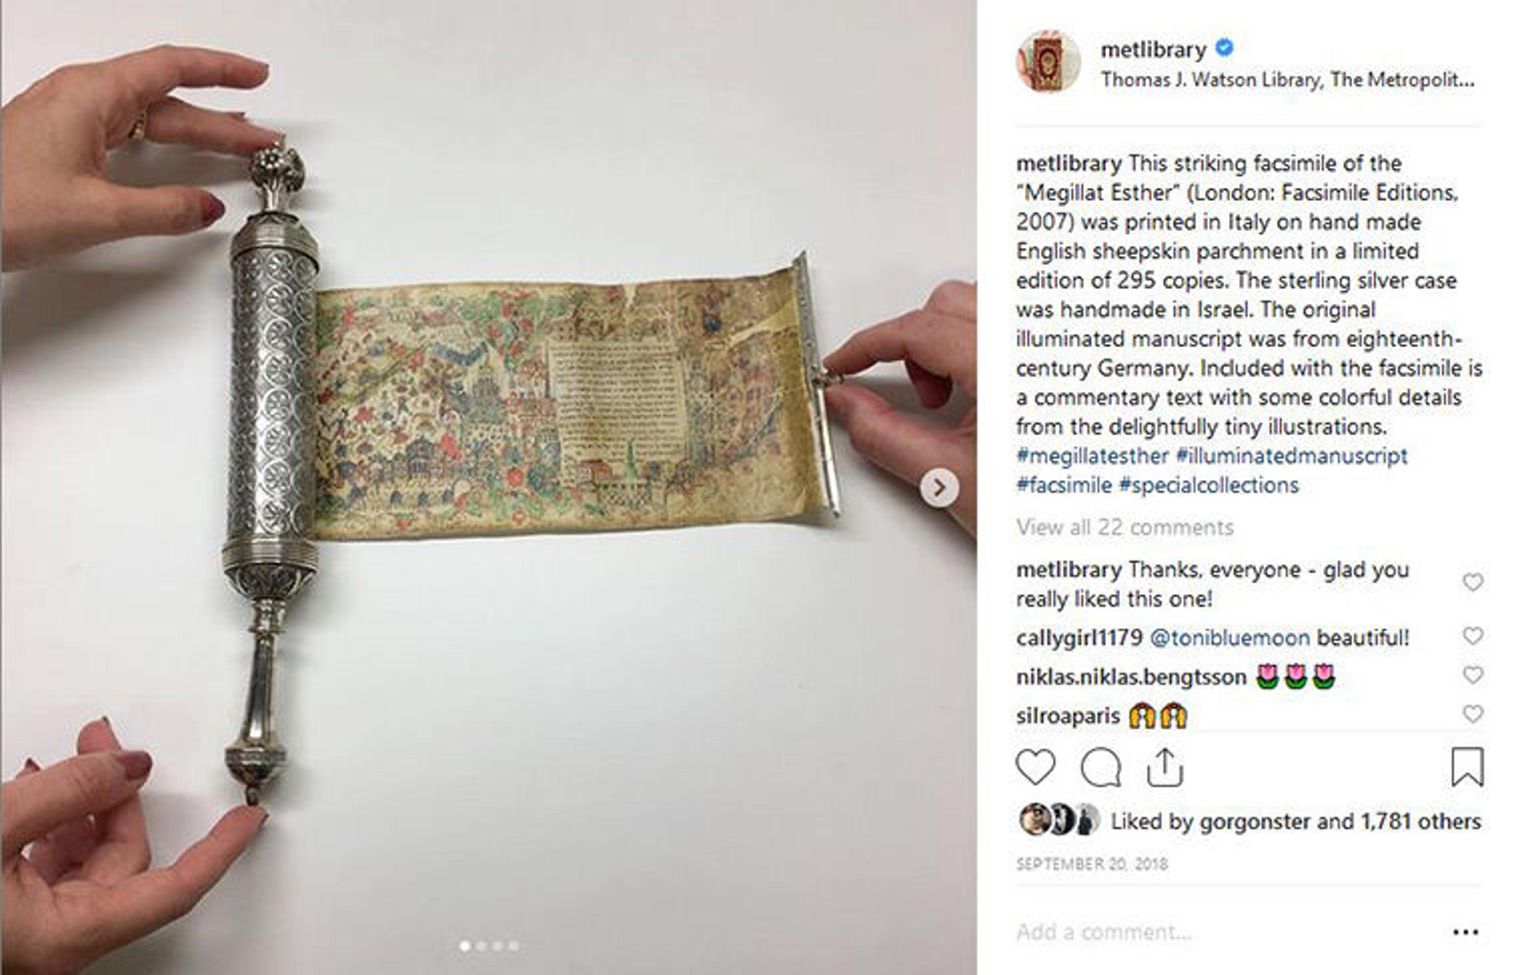The width and height of the screenshot is (1522, 975).
Task: Save the post with the bookmark icon
Action: click(x=1467, y=767)
